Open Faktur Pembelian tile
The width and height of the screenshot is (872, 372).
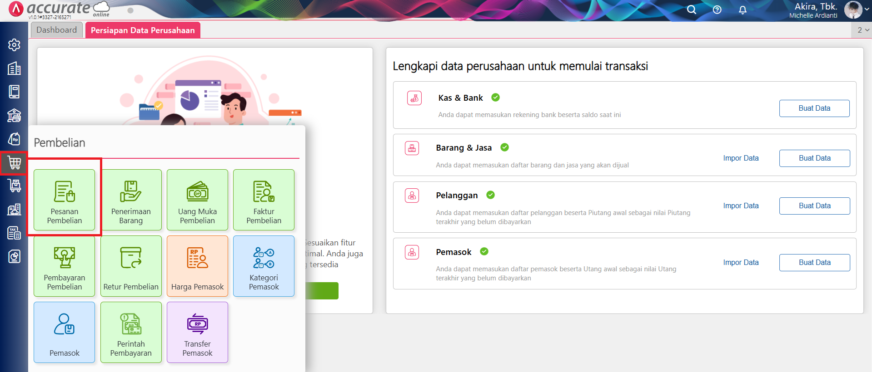point(264,200)
